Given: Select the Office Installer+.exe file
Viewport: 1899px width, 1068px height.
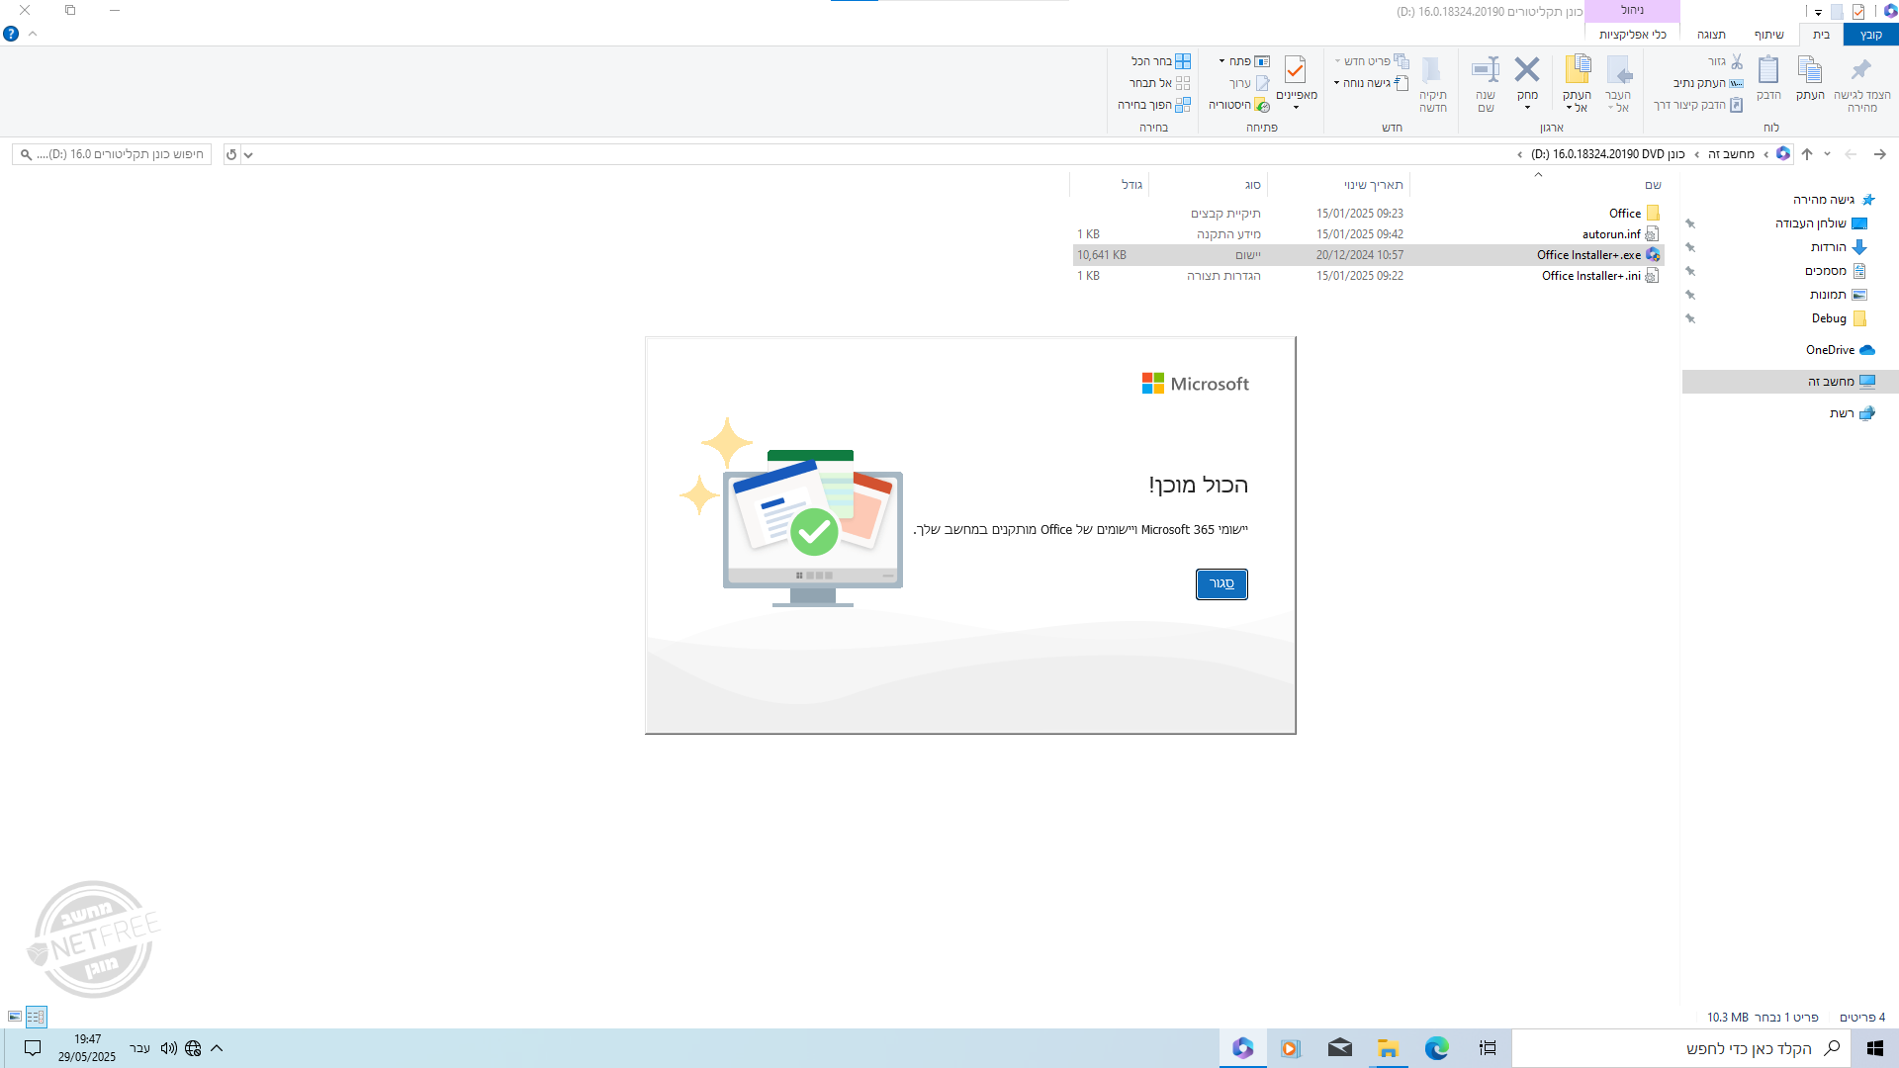Looking at the screenshot, I should click(x=1368, y=255).
